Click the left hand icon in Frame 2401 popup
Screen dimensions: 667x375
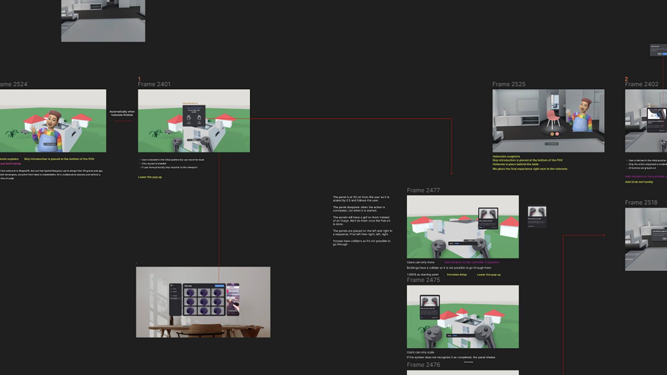[189, 118]
